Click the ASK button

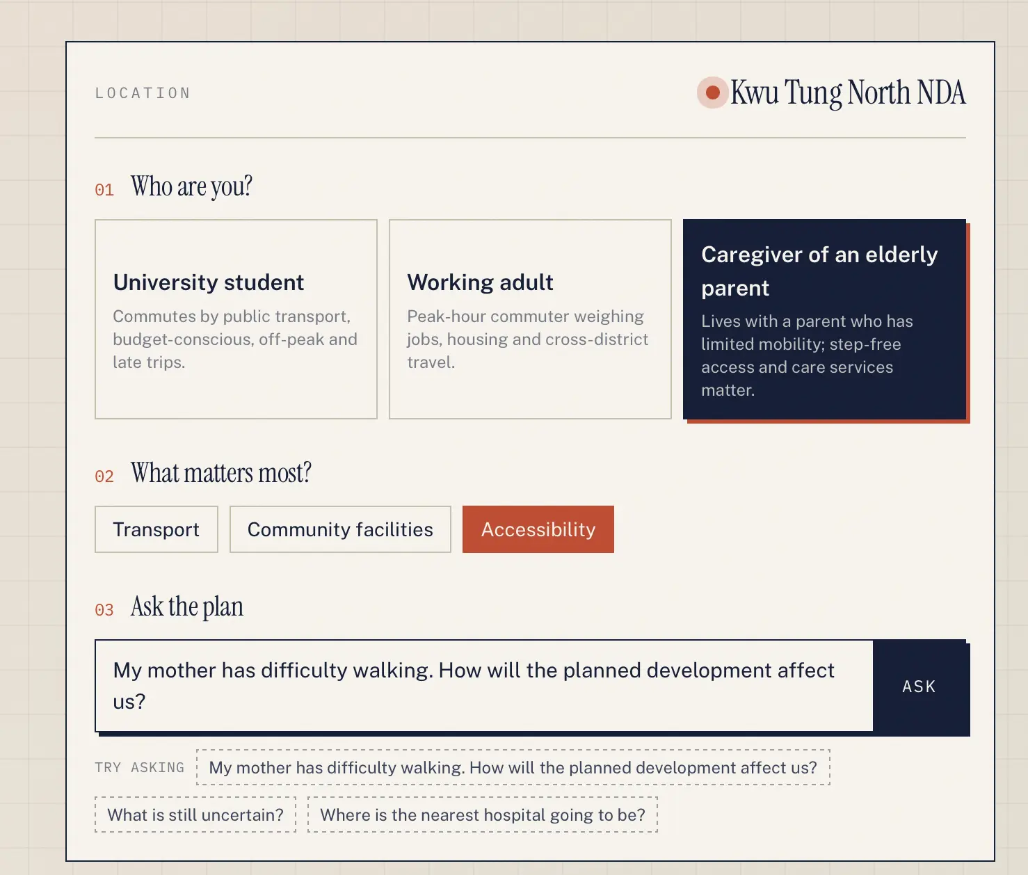919,687
